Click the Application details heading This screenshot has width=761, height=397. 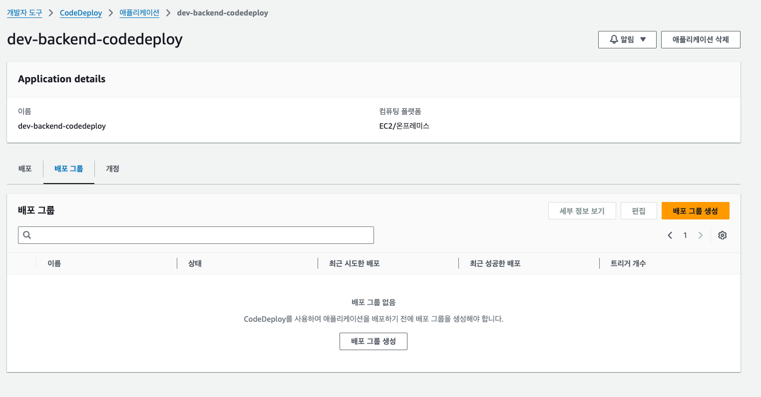(62, 79)
